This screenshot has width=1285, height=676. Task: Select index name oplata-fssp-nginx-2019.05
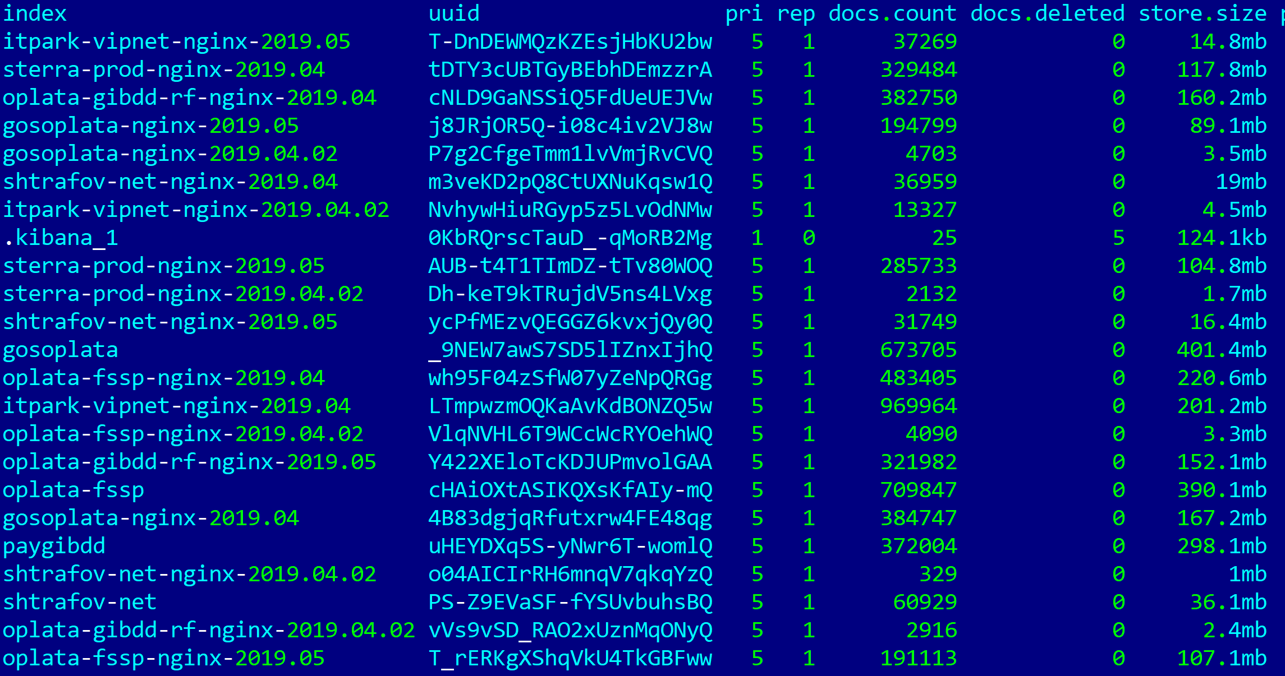click(164, 658)
